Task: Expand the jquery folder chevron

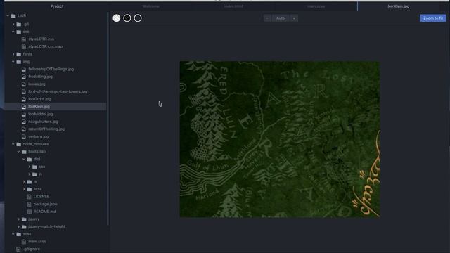Action: point(19,219)
